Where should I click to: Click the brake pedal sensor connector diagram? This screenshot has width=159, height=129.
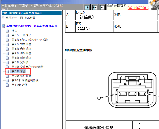click(x=132, y=90)
